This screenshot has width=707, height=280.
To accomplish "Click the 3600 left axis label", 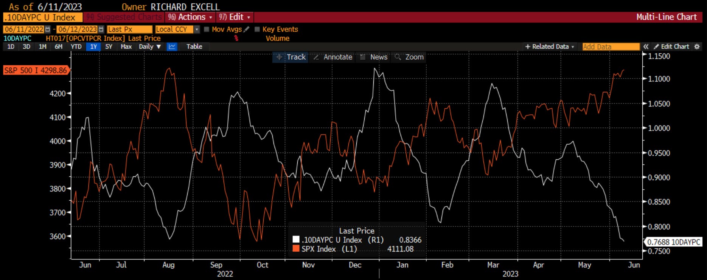I will tap(57, 236).
